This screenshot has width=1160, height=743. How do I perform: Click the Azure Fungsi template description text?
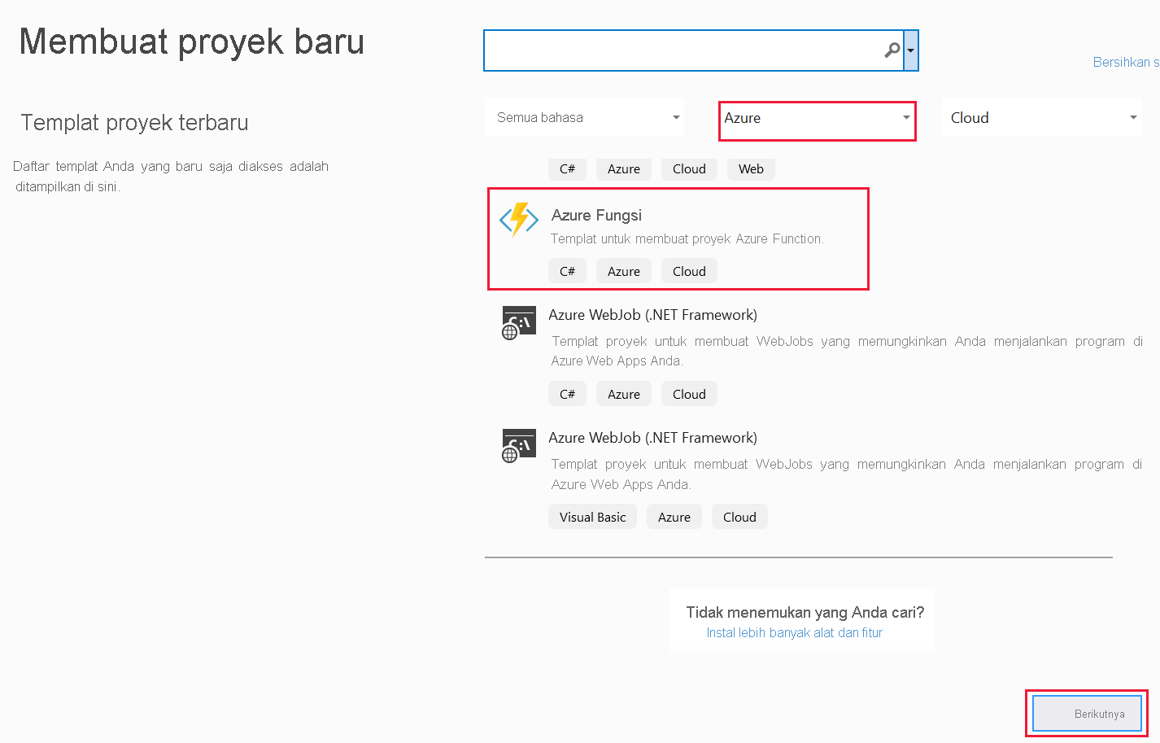point(687,238)
